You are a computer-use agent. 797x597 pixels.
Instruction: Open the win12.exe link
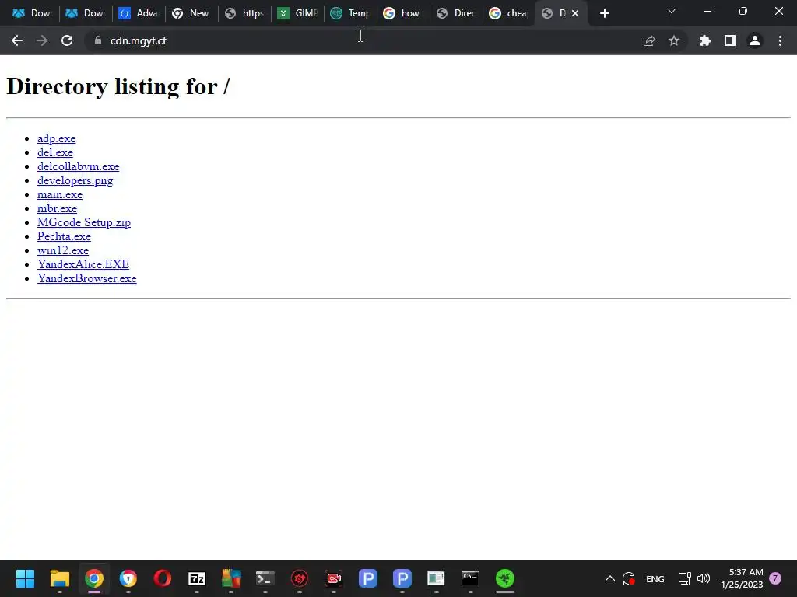pos(63,250)
